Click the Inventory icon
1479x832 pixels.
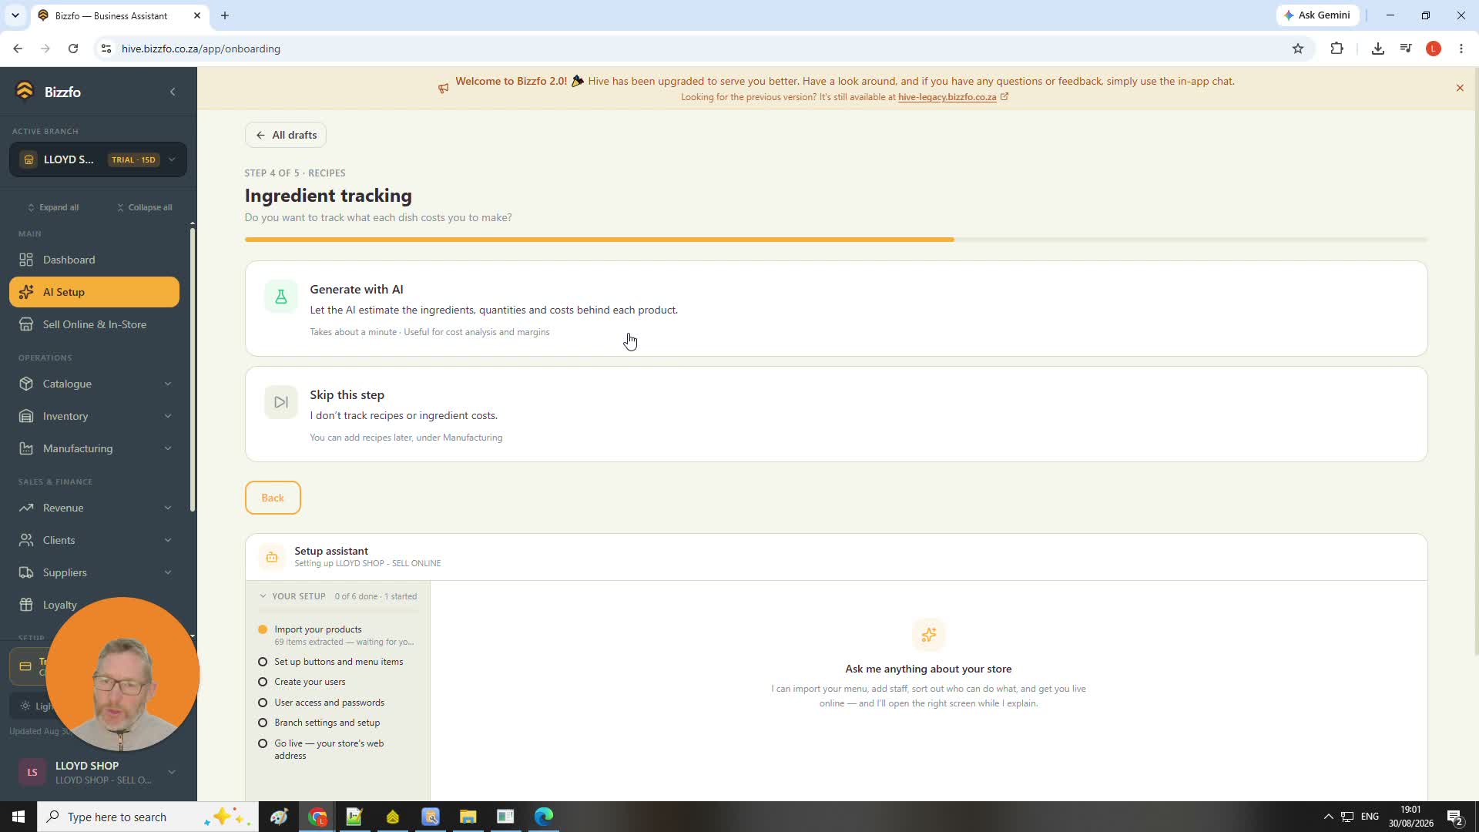click(26, 416)
